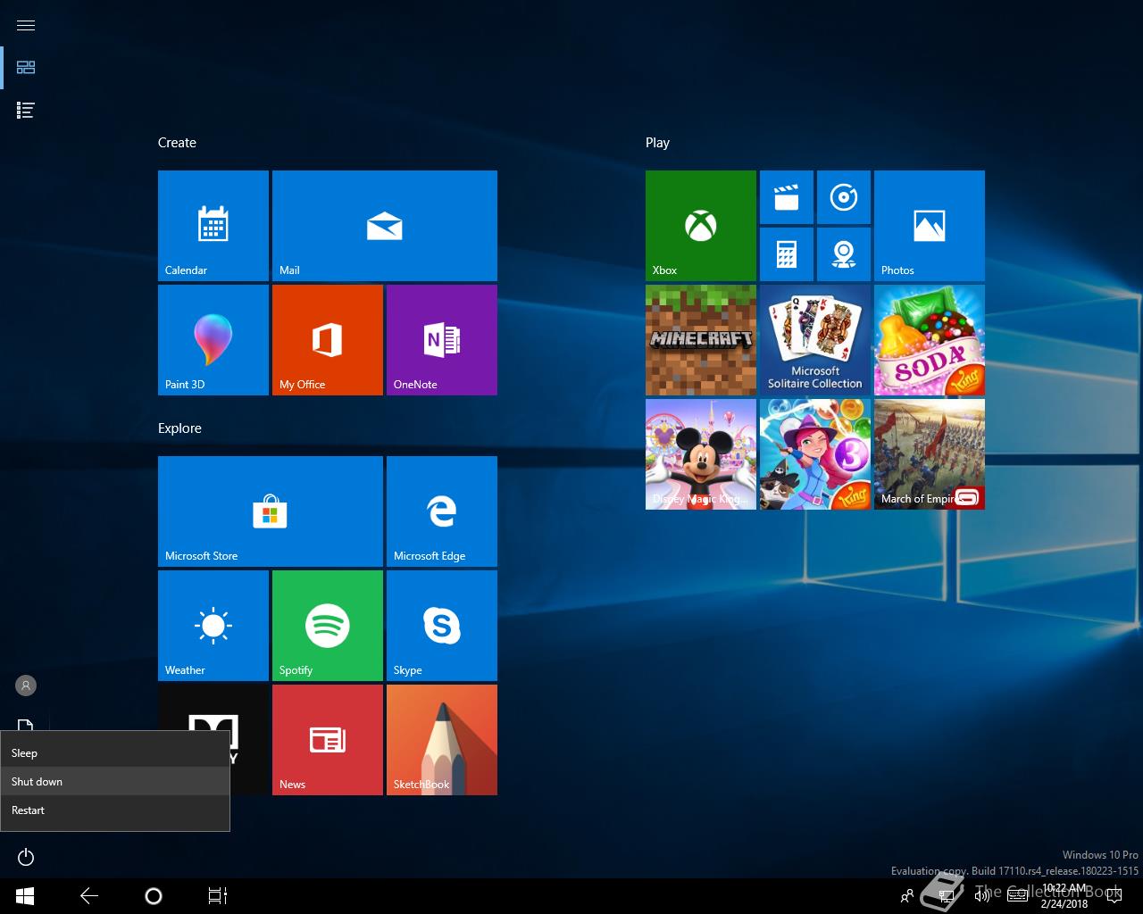This screenshot has height=914, width=1143.
Task: Open the volume speaker icon
Action: click(x=982, y=896)
